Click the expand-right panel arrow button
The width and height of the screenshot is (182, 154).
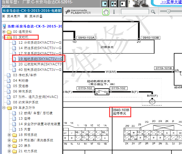(x=105, y=4)
